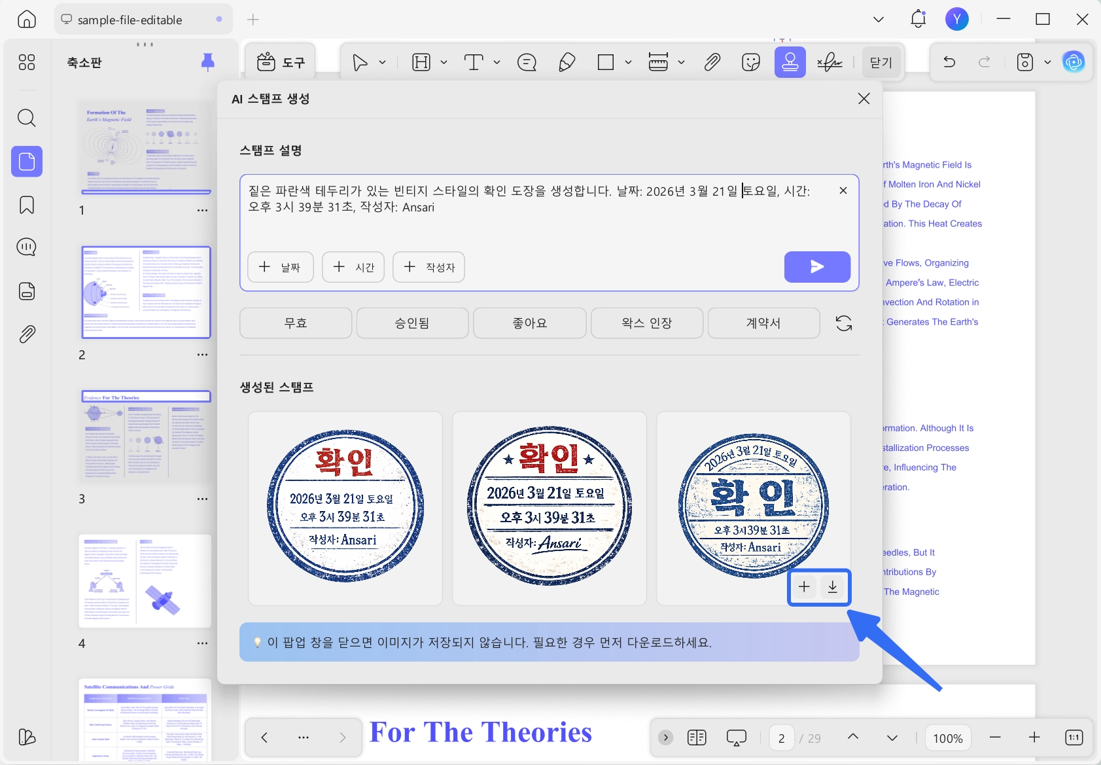Expand the save options dropdown arrow
The image size is (1101, 765).
point(1048,62)
